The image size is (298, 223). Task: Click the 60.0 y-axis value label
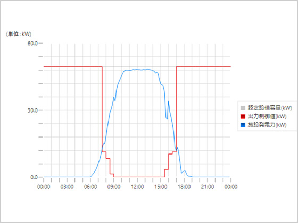click(x=32, y=43)
